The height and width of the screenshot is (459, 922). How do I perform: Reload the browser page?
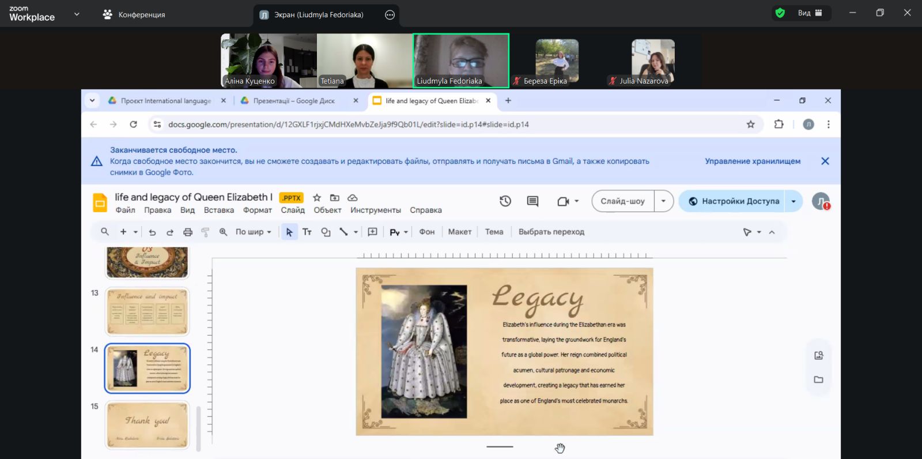click(133, 124)
